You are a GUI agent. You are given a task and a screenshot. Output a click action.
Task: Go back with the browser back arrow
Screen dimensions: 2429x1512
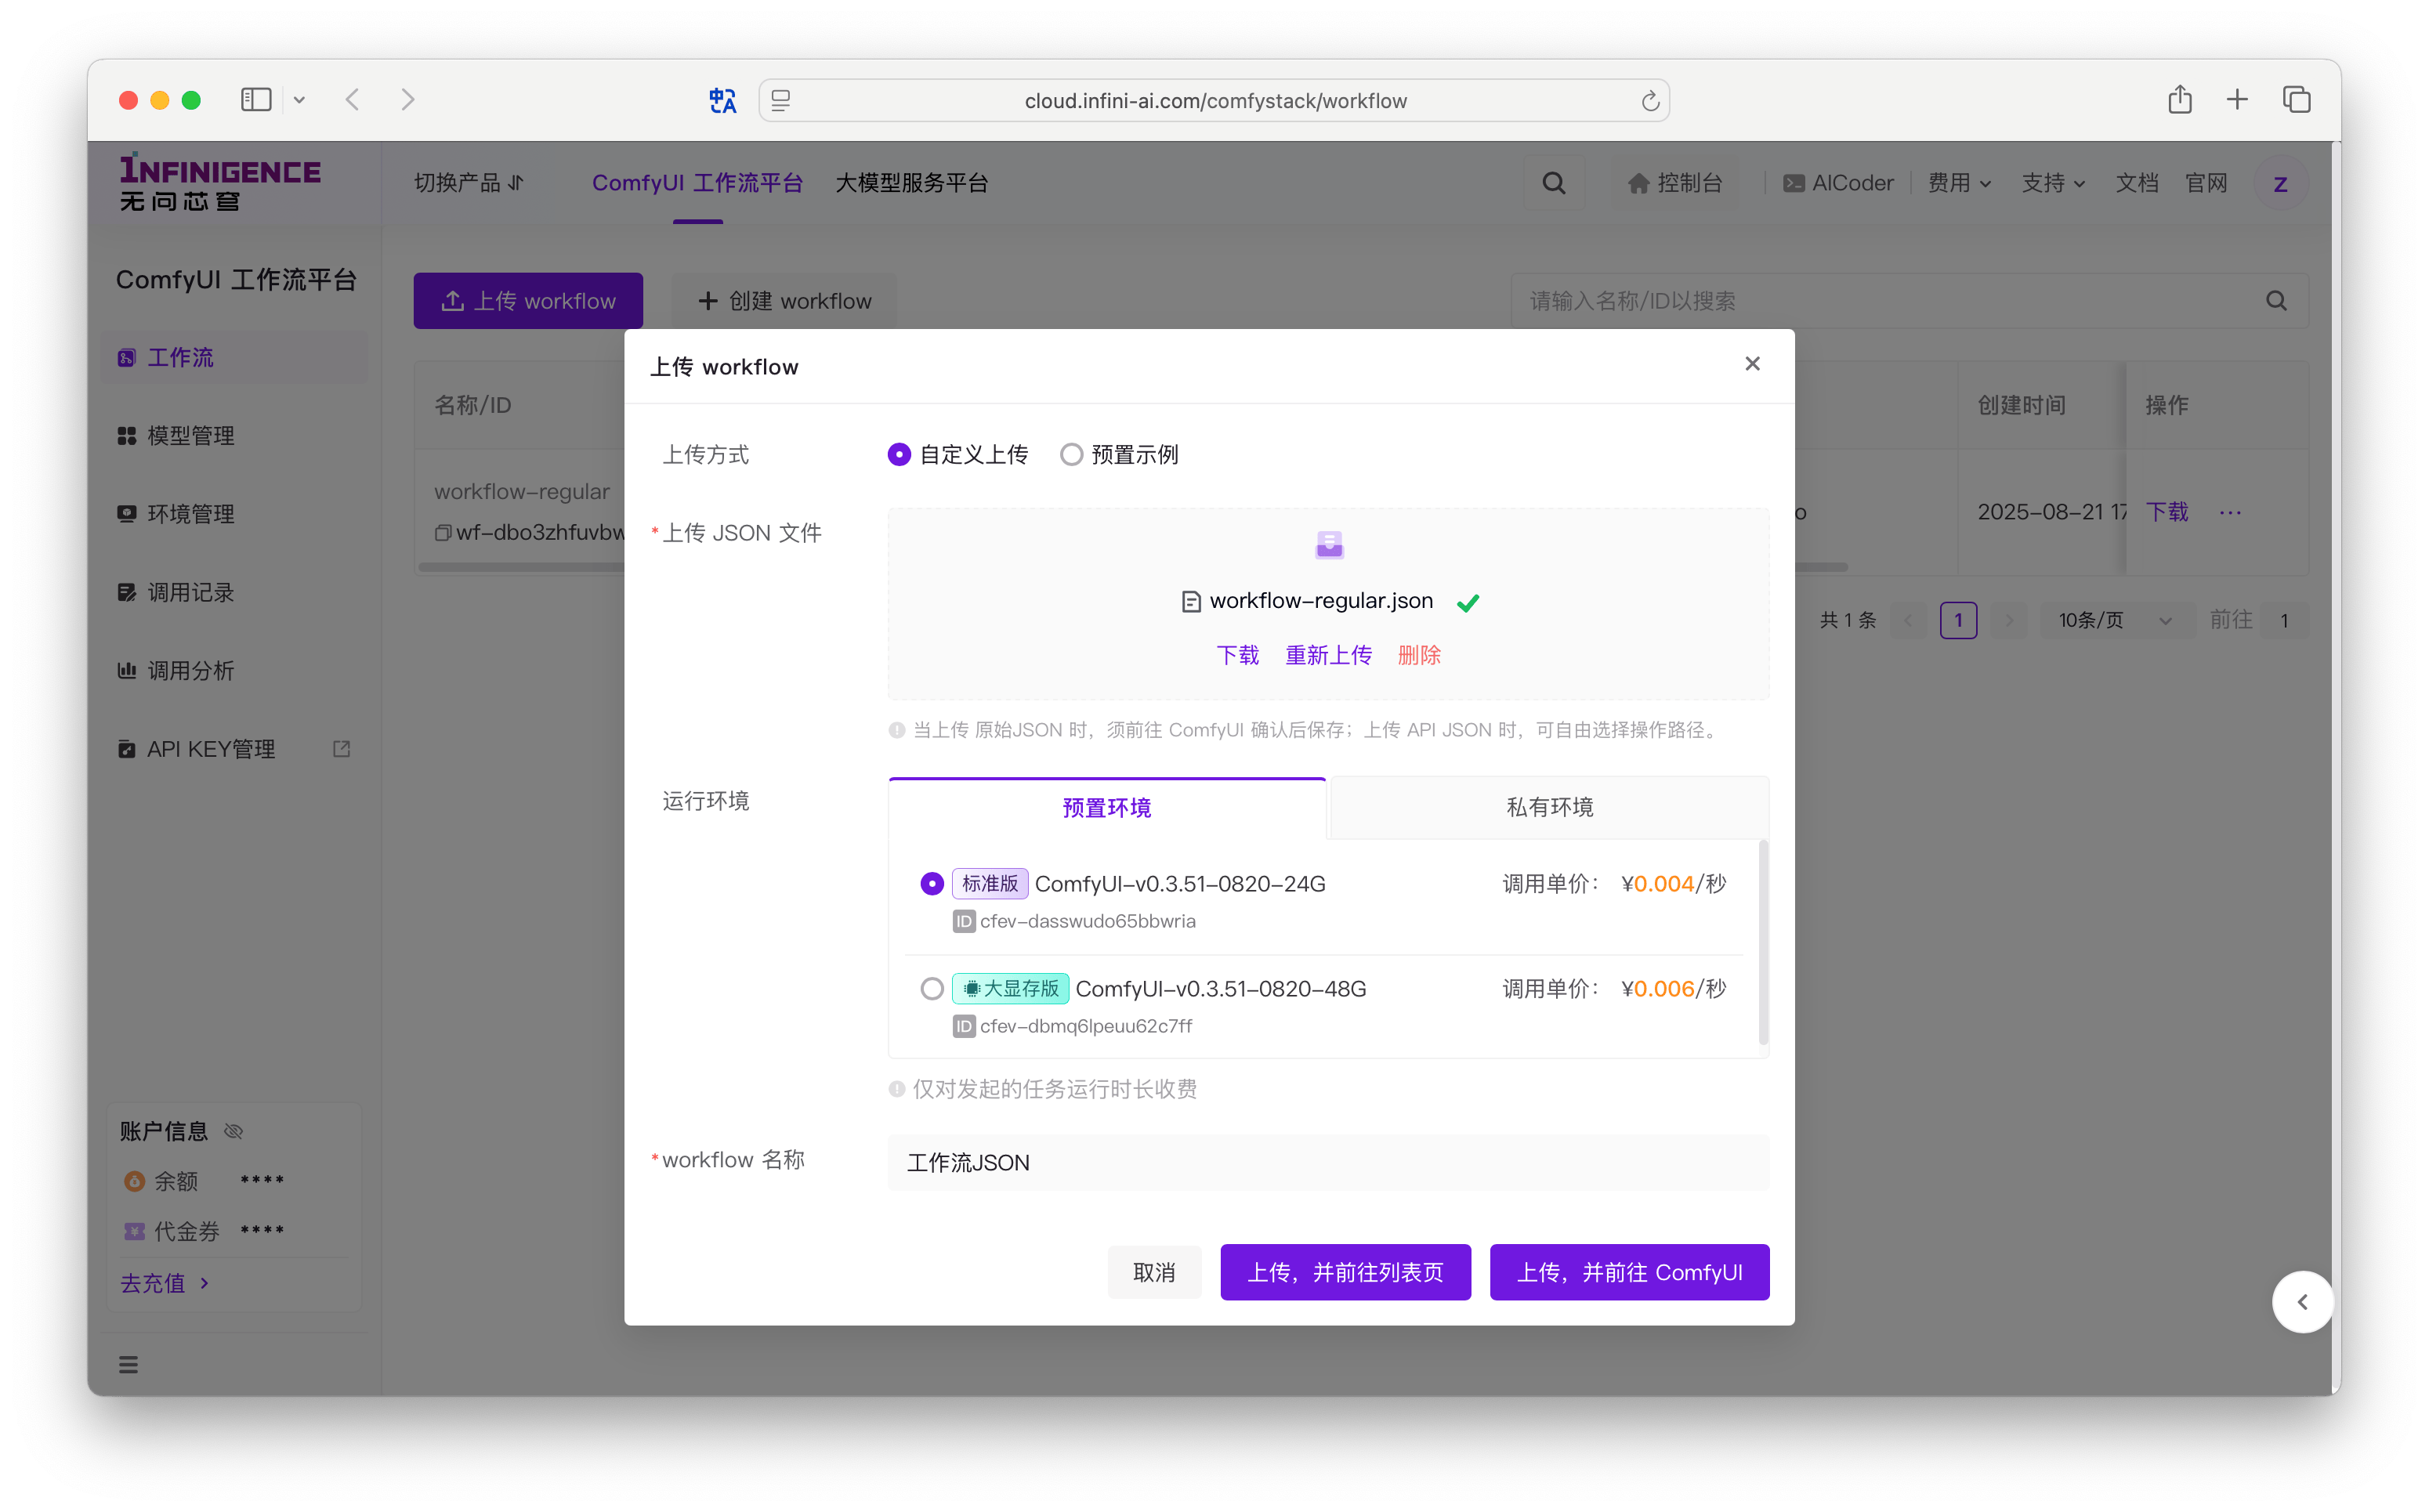[352, 100]
